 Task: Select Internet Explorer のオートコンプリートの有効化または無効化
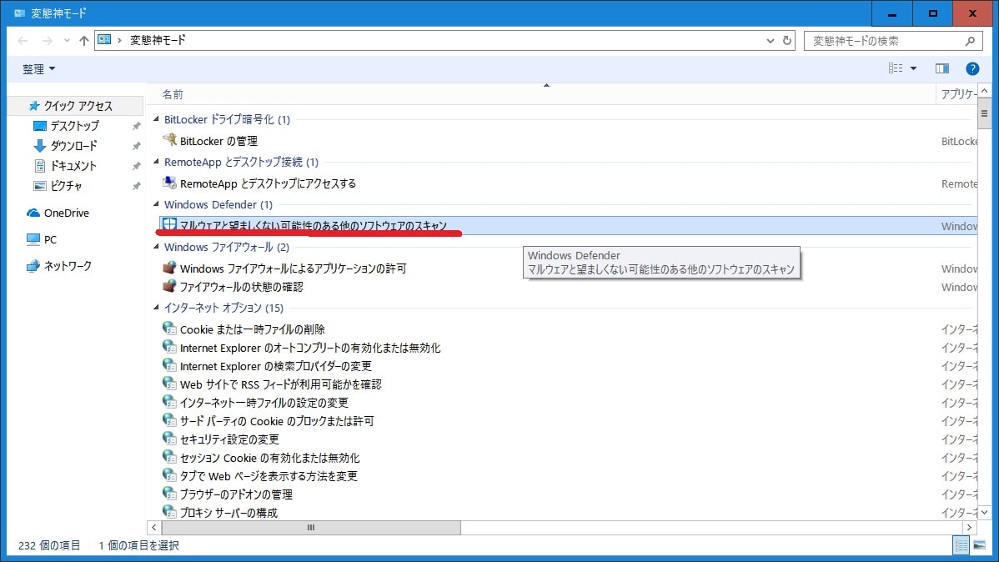(310, 348)
